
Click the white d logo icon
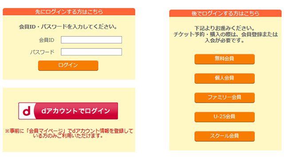pyautogui.click(x=27, y=111)
